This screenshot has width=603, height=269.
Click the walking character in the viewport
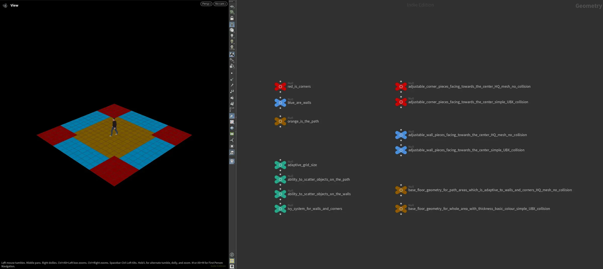[114, 127]
